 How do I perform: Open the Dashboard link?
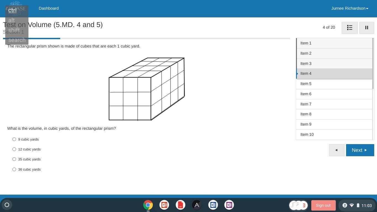(49, 8)
